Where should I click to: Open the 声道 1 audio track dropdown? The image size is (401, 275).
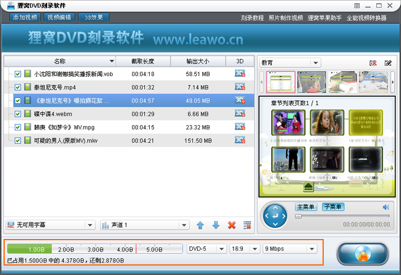point(144,225)
